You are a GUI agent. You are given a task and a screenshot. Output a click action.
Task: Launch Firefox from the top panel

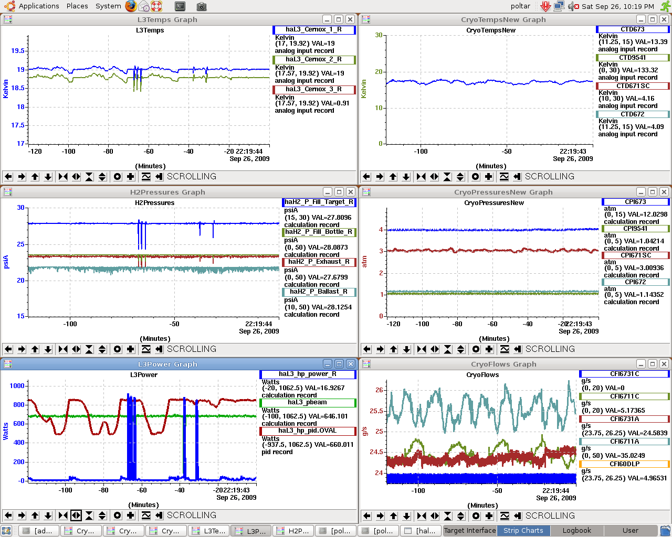(131, 6)
